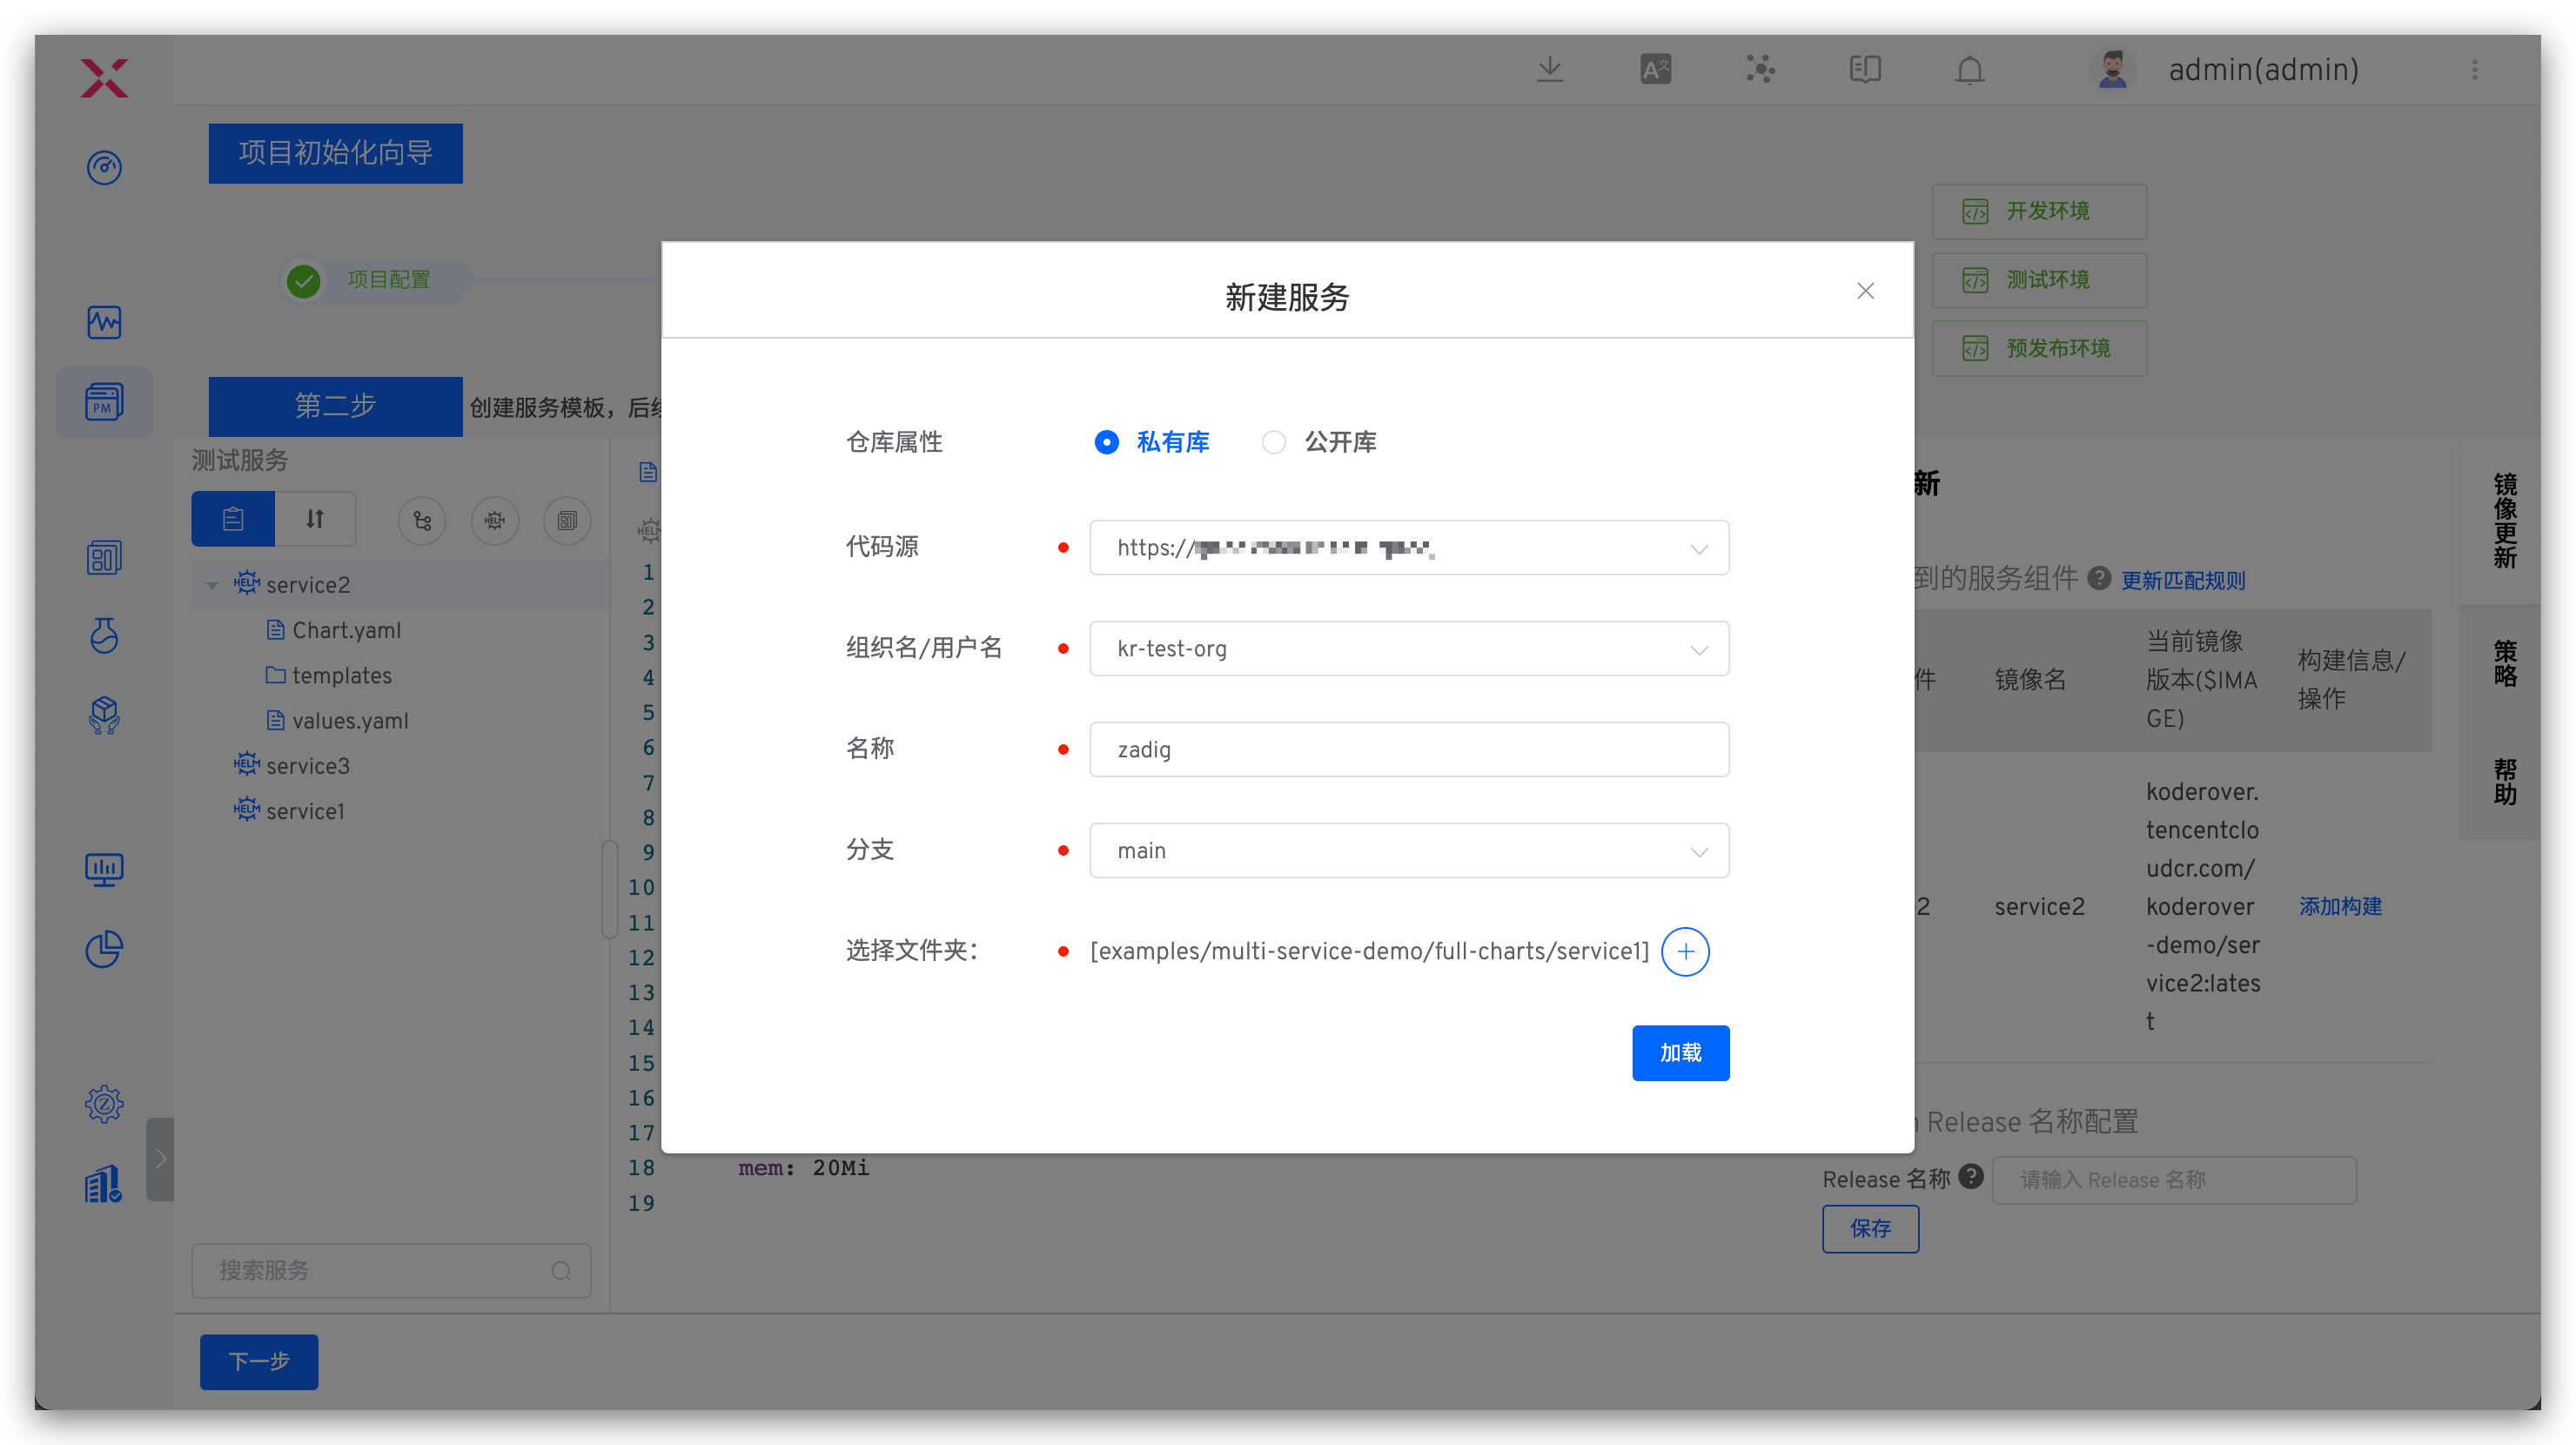
Task: Select the 私有库 radio option
Action: coord(1107,442)
